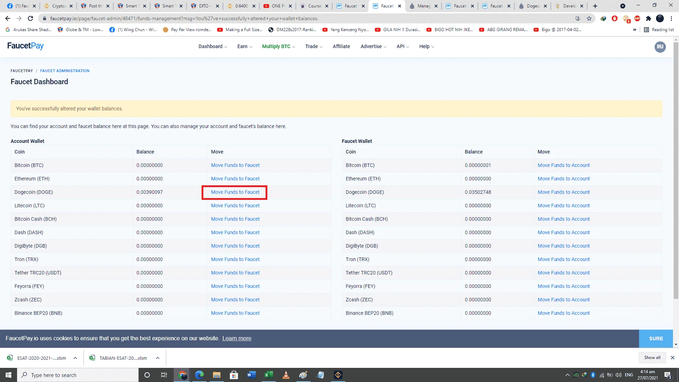This screenshot has width=679, height=382.
Task: Open Cortana from the taskbar circle
Action: pyautogui.click(x=147, y=375)
